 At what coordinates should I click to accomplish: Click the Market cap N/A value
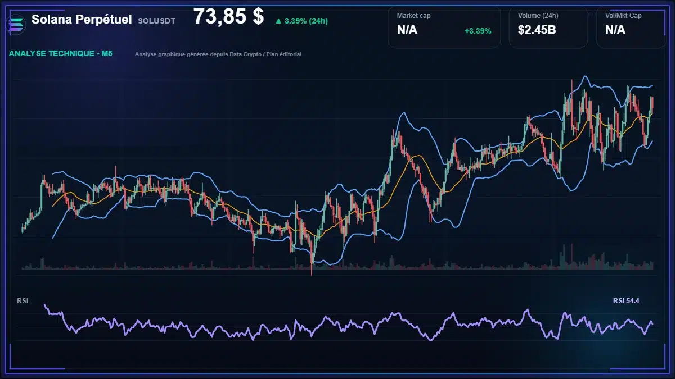click(407, 30)
